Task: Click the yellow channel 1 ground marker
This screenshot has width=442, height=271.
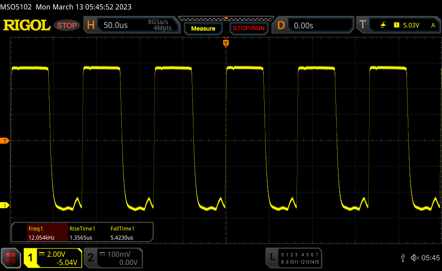Action: (x=4, y=205)
